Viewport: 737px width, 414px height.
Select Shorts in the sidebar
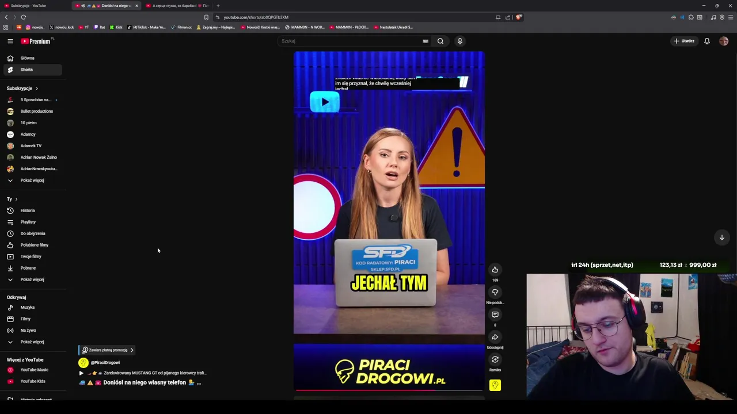tap(32, 70)
